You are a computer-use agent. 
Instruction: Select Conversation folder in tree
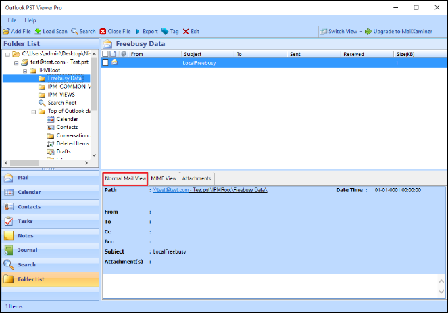point(72,135)
